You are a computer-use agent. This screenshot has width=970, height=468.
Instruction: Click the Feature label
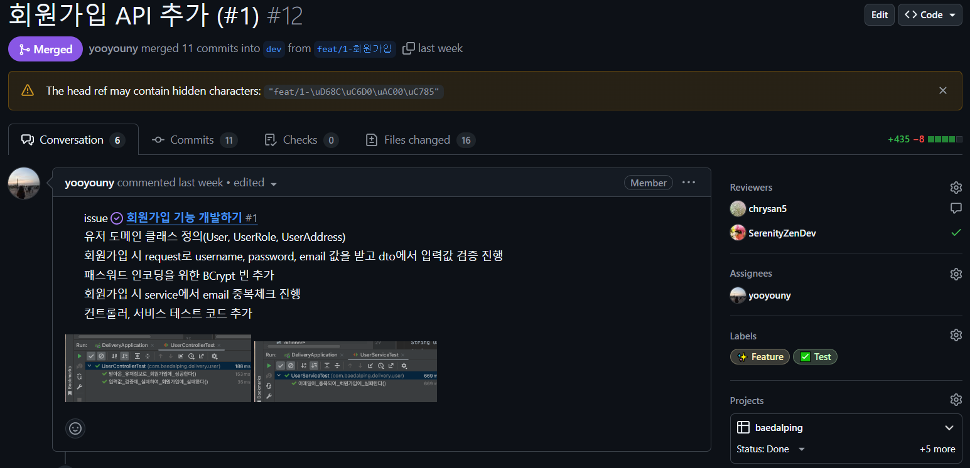point(760,357)
